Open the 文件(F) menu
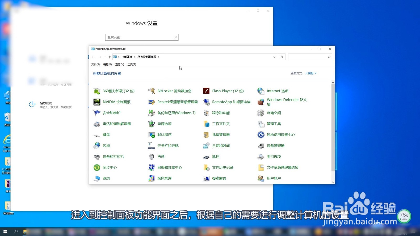The height and width of the screenshot is (236, 420). [x=96, y=65]
